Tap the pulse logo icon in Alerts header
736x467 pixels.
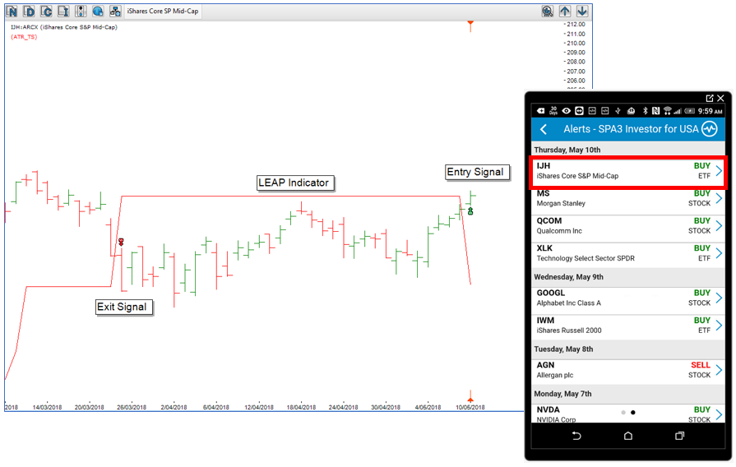coord(709,128)
